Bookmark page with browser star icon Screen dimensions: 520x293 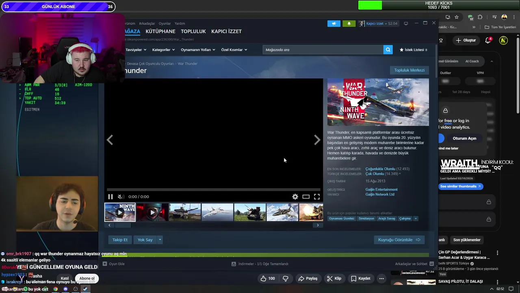(x=457, y=17)
